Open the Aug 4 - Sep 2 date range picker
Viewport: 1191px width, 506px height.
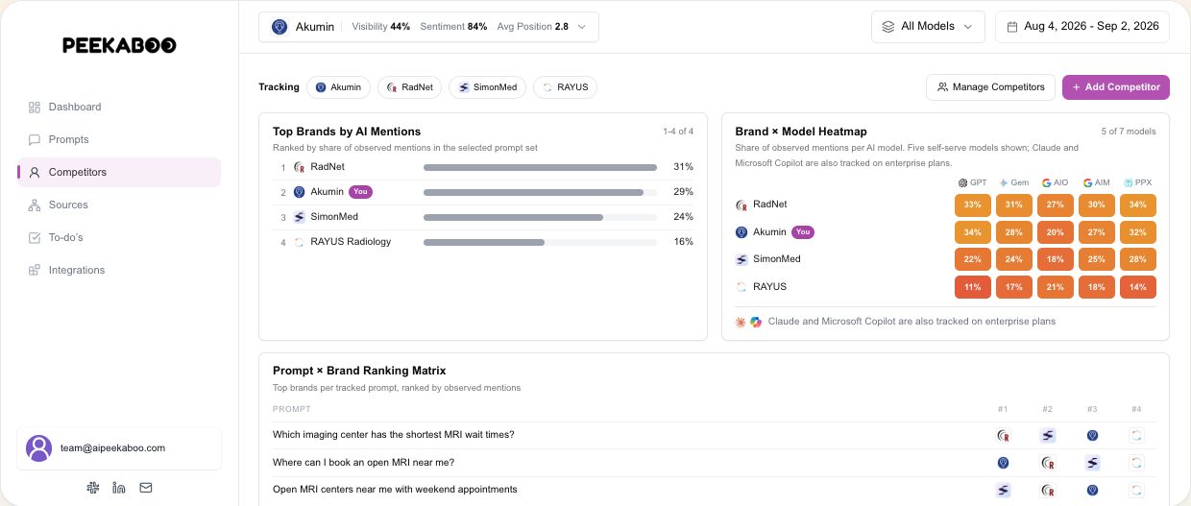(1082, 27)
